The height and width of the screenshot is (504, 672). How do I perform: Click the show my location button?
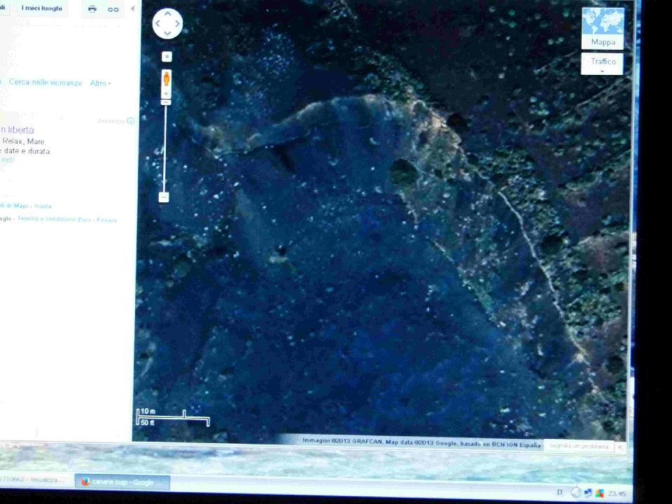click(167, 57)
